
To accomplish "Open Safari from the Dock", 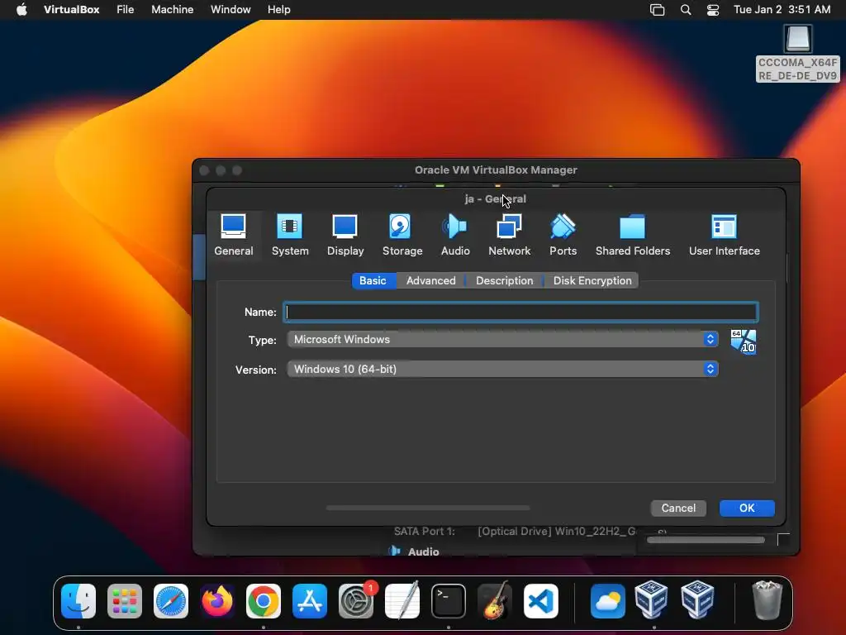I will [171, 601].
